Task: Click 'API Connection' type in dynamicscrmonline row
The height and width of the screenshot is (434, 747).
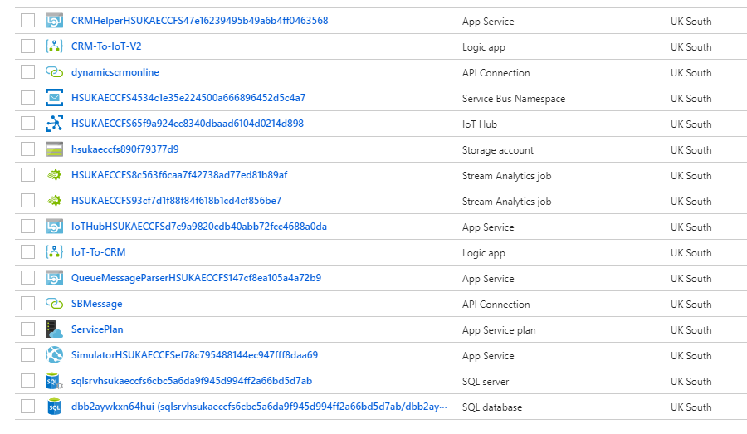Action: 496,73
